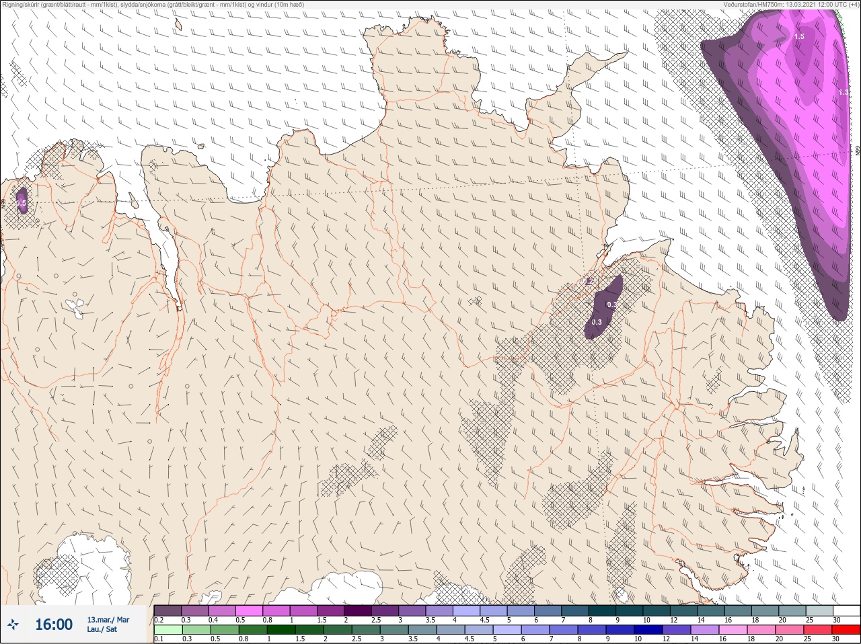The width and height of the screenshot is (861, 644).
Task: Select the light pink rain legend swatch starting at 16
Action: [733, 630]
